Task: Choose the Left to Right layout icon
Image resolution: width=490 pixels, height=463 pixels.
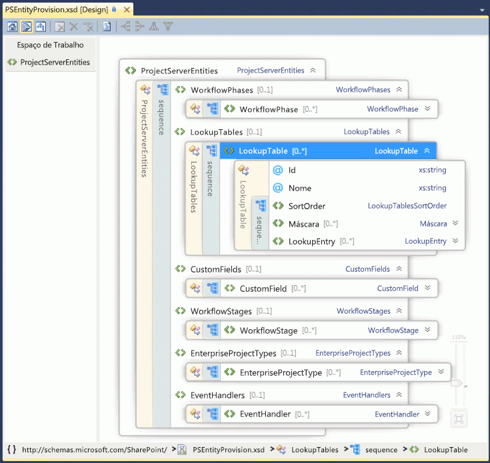Action: [125, 27]
